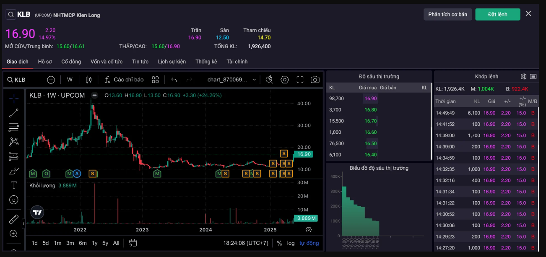Set chart range to 5d
Image resolution: width=546 pixels, height=257 pixels.
(x=46, y=243)
